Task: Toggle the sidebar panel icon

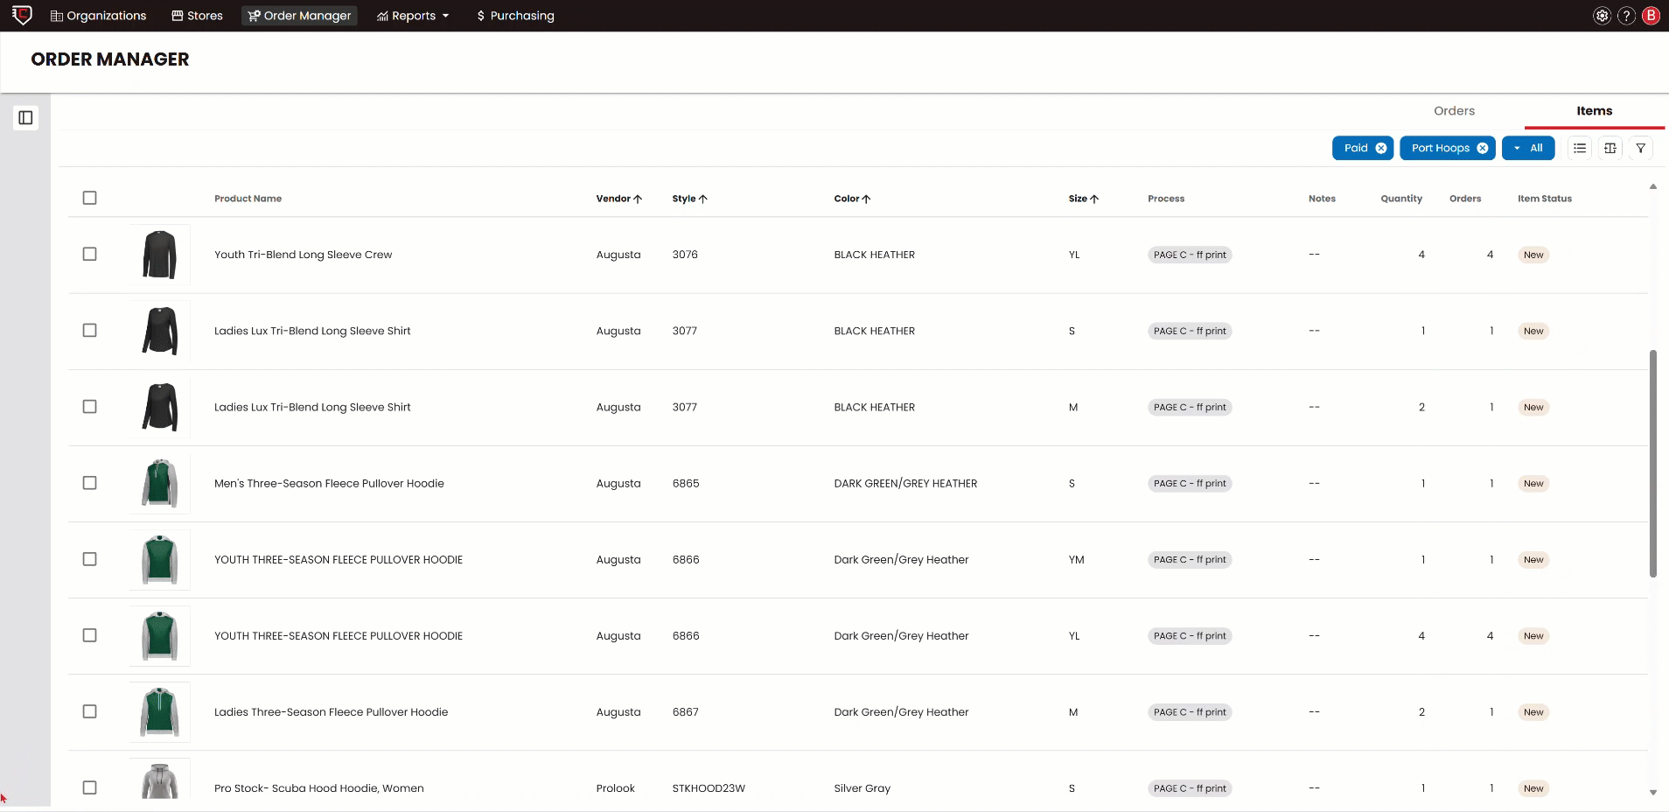Action: 25,117
